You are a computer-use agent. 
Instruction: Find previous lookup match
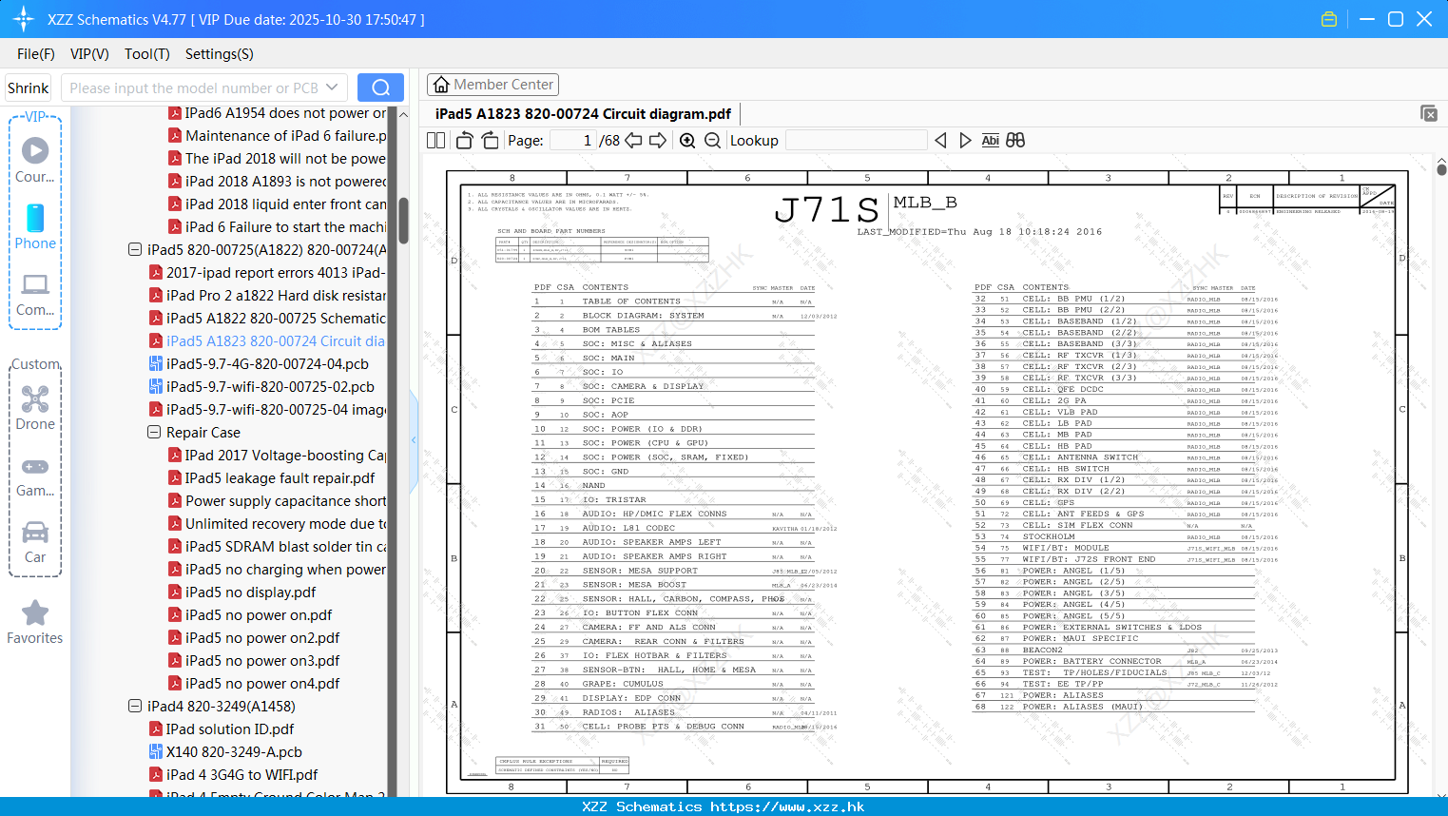point(940,141)
